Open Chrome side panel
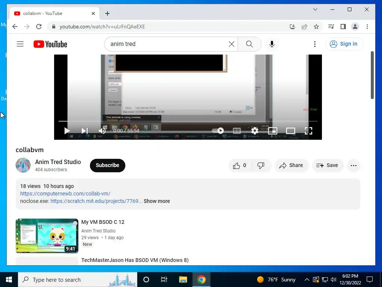The width and height of the screenshot is (382, 287). tap(343, 27)
